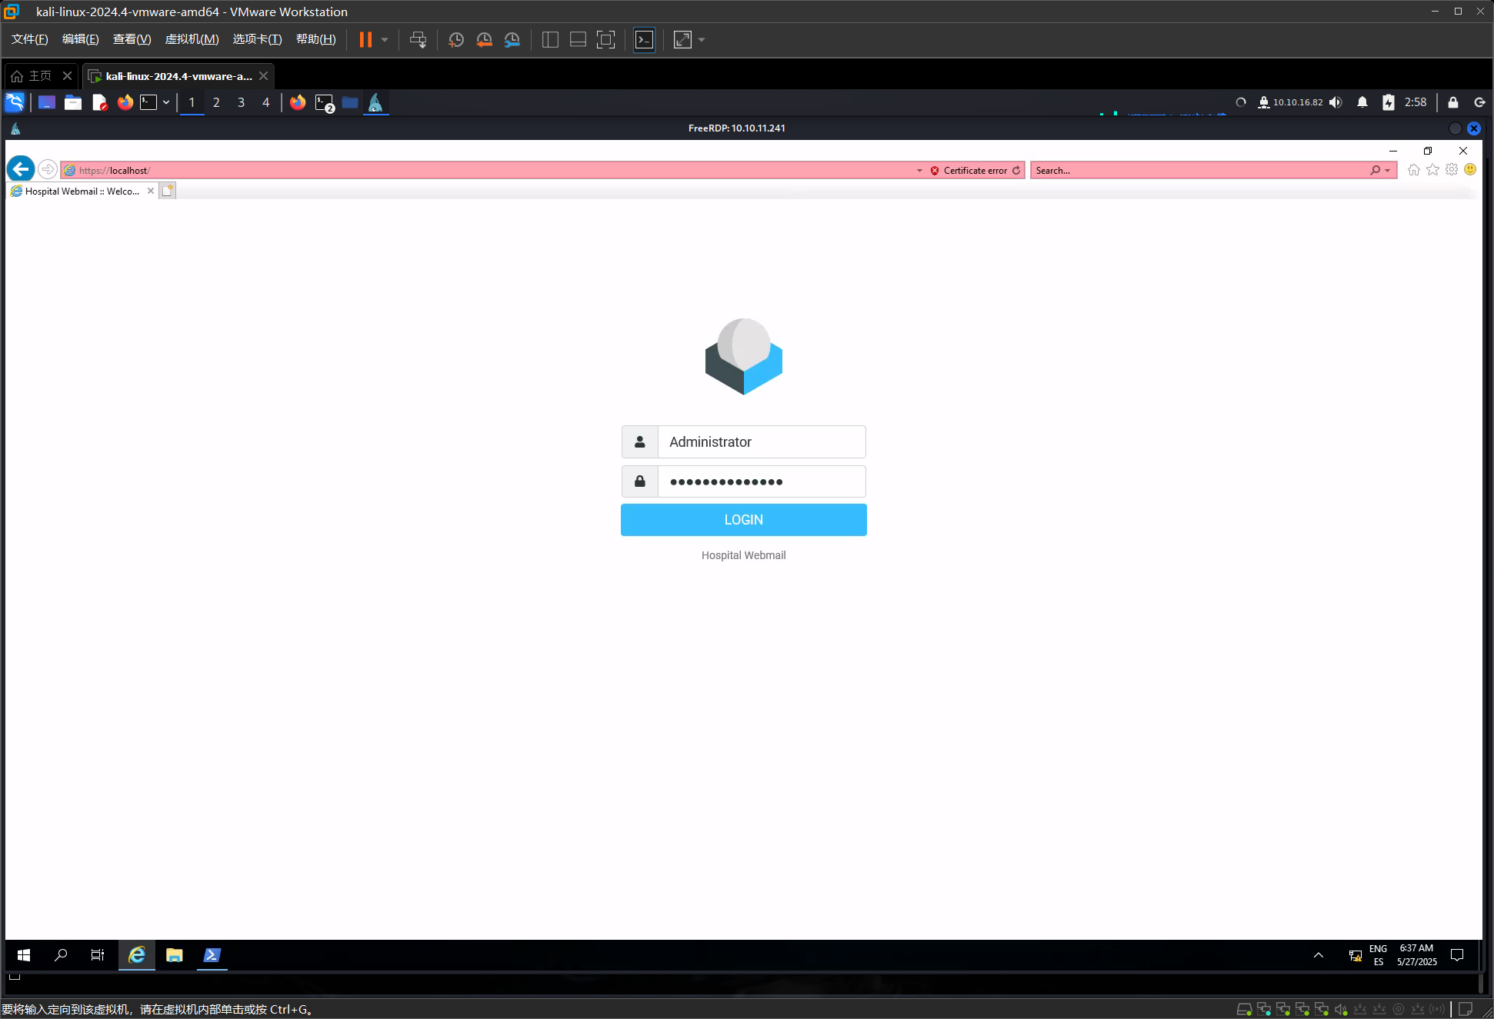This screenshot has height=1019, width=1494.
Task: Expand address bar autocomplete dropdown arrow
Action: 919,171
